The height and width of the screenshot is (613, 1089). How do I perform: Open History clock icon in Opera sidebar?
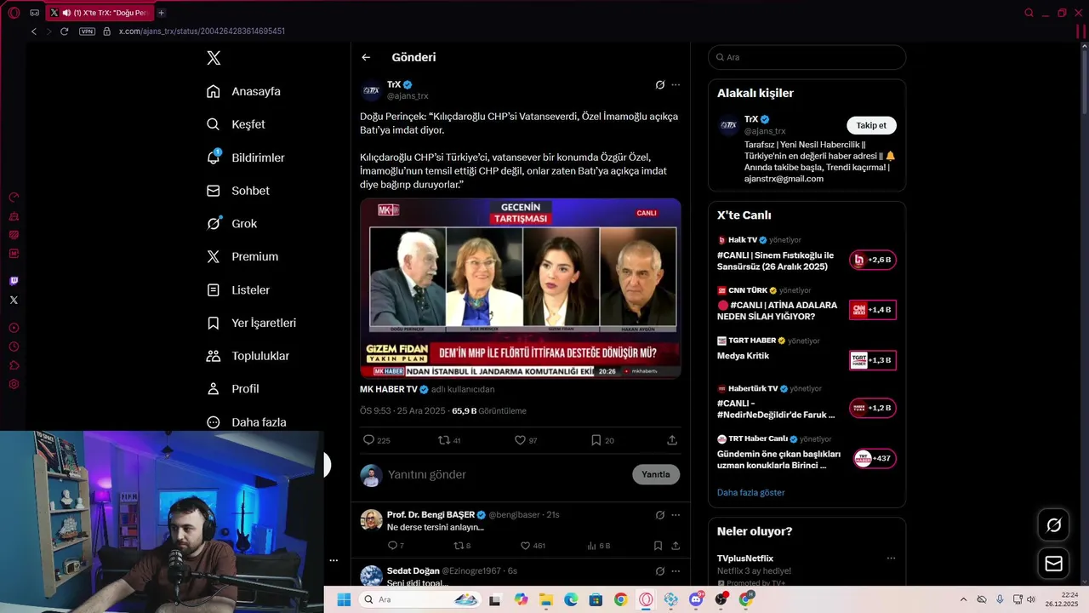[14, 347]
